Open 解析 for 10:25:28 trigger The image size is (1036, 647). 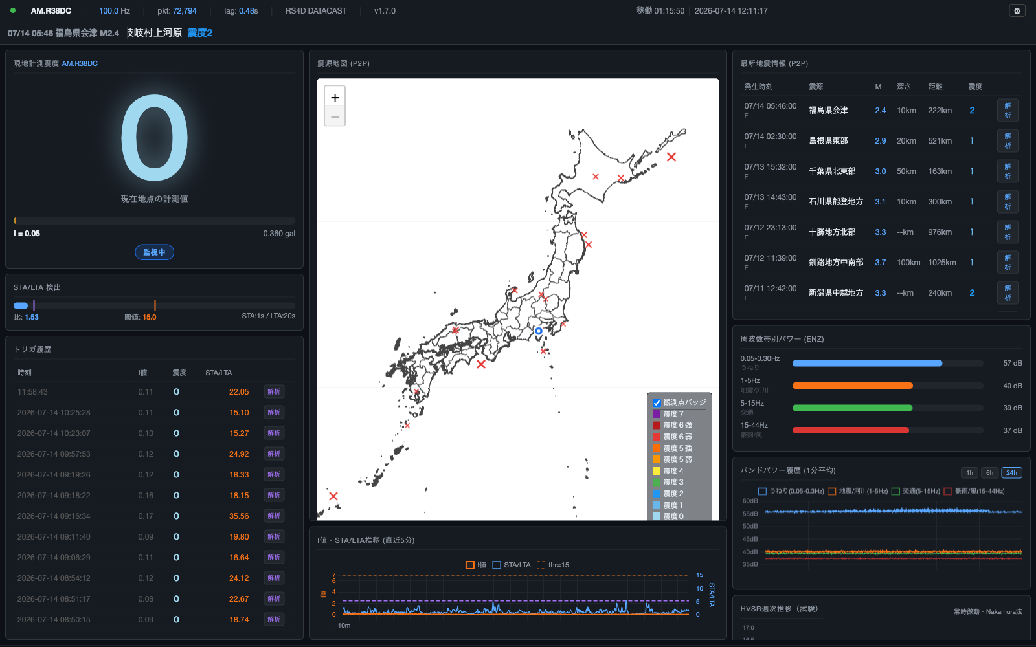274,413
